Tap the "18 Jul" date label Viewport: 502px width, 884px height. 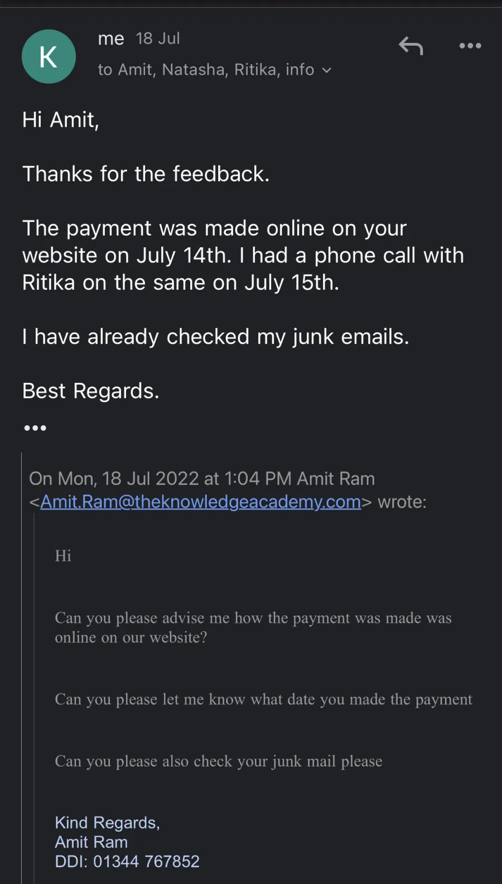158,39
